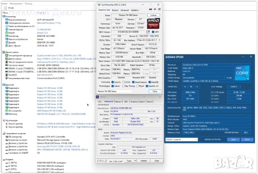This screenshot has width=258, height=174.
Task: Open the Intel Sunrise Point H110 chipset link
Action: point(56,62)
